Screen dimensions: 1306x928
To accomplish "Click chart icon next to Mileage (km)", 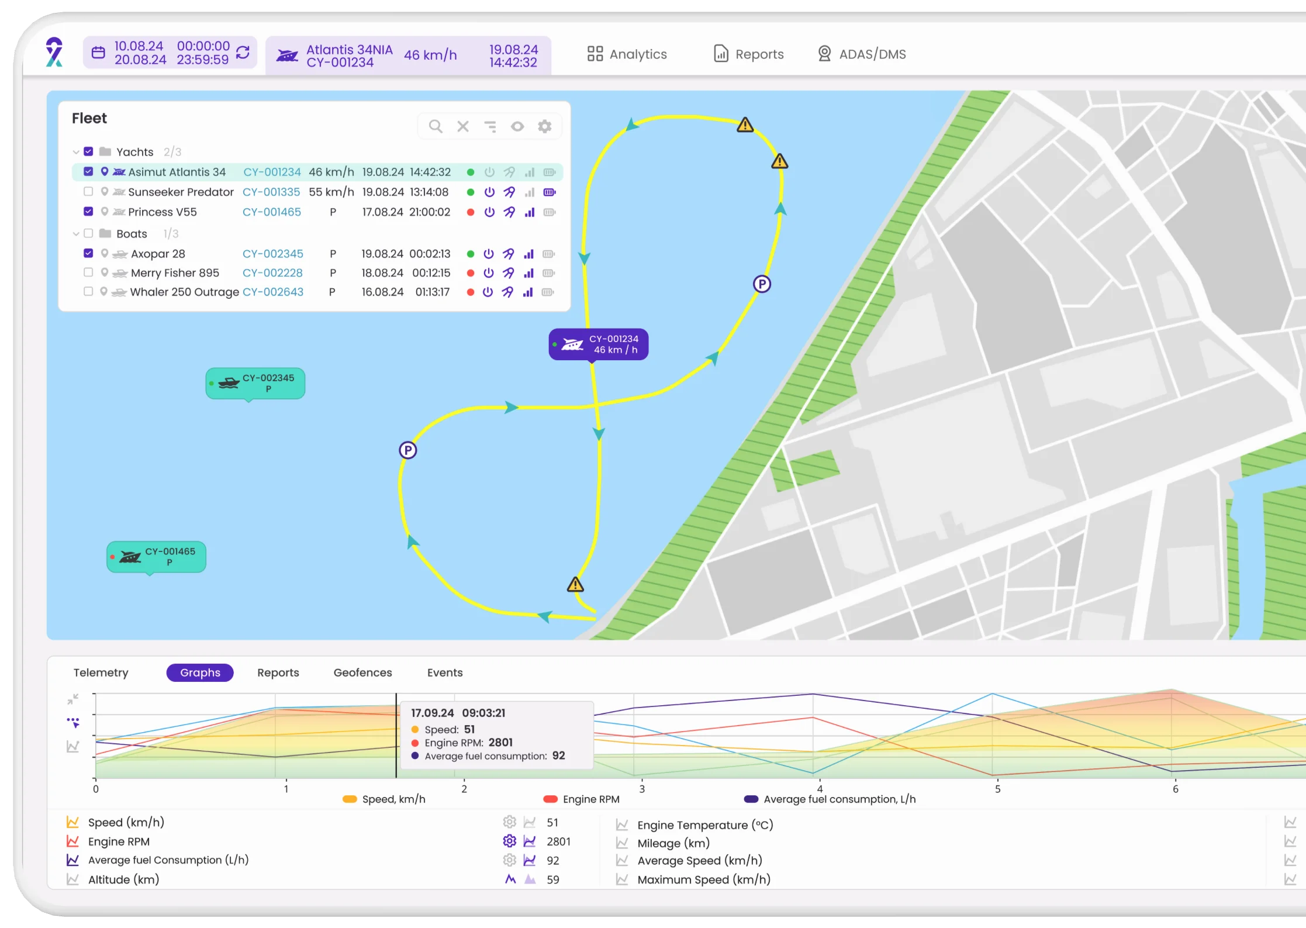I will click(622, 843).
